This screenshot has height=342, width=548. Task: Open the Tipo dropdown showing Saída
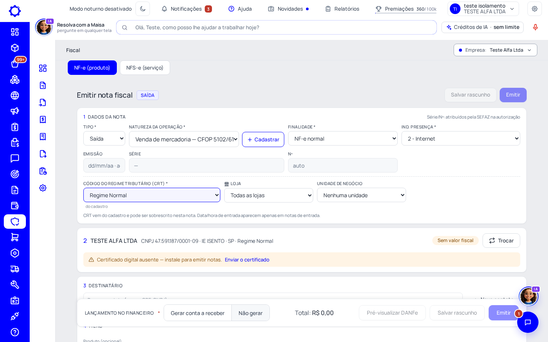[104, 138]
